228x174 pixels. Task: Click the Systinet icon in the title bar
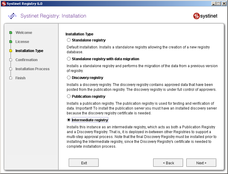point(4,4)
